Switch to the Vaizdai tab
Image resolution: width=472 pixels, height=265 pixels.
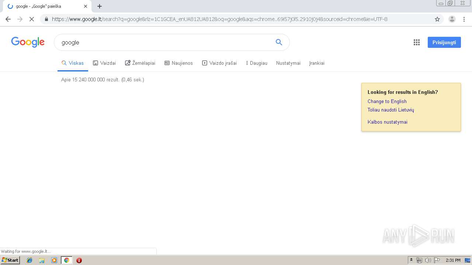(x=104, y=63)
